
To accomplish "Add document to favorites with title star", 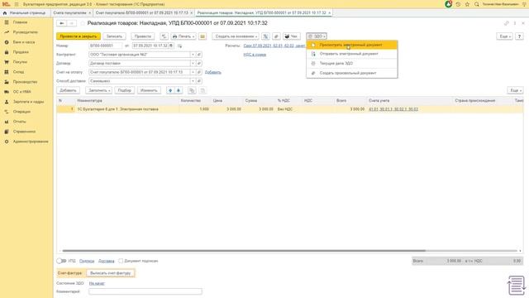I will (x=83, y=23).
